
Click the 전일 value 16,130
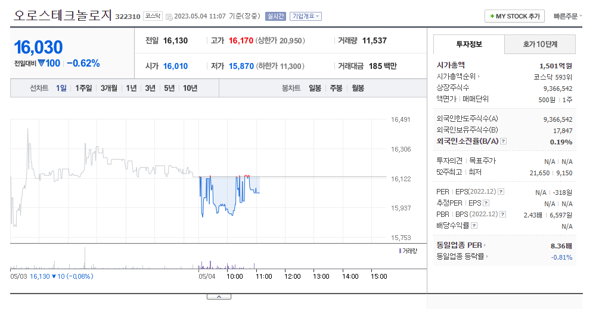click(175, 40)
